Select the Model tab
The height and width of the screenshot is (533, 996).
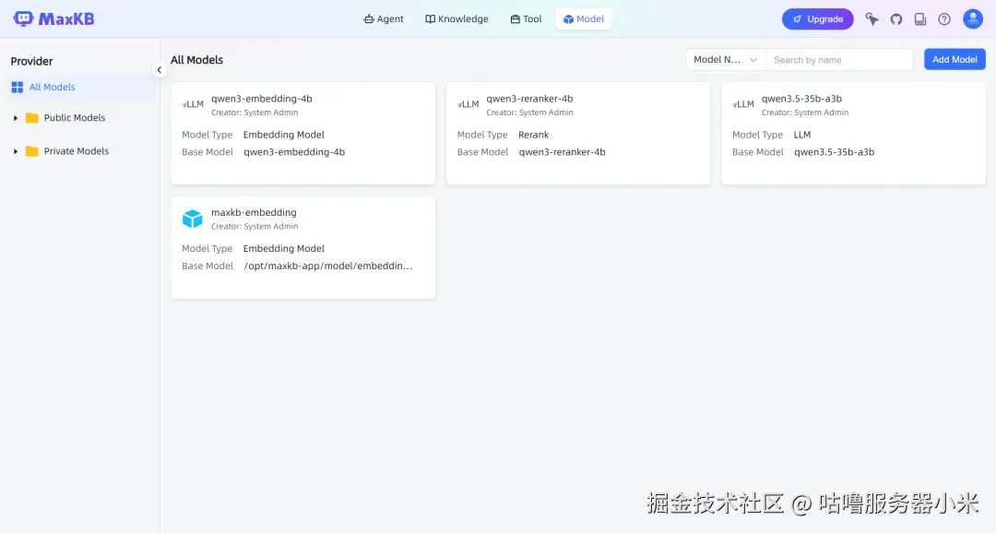click(583, 19)
